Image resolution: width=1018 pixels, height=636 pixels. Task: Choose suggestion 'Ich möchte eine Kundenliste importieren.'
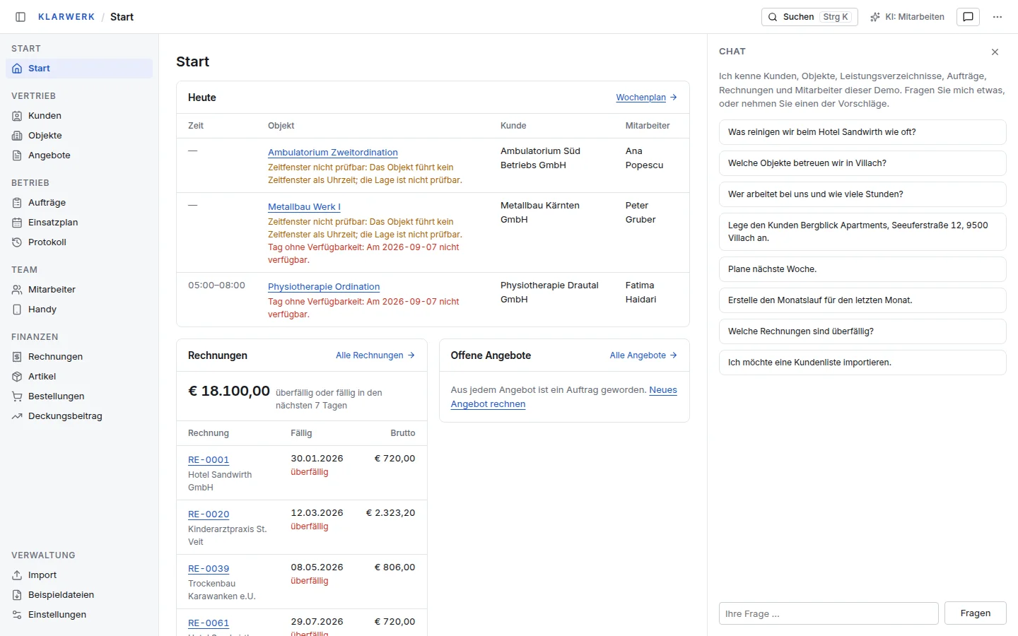[x=862, y=363]
